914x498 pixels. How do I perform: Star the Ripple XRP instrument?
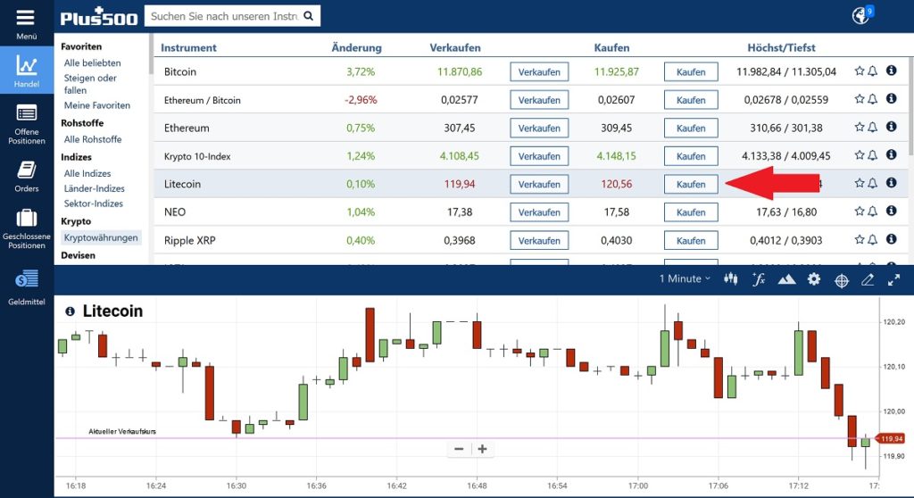tap(860, 239)
